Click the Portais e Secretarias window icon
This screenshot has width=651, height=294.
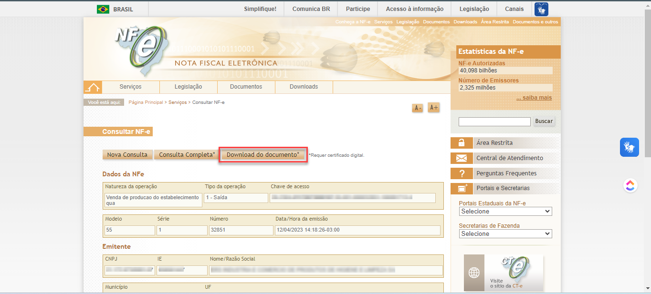point(461,188)
